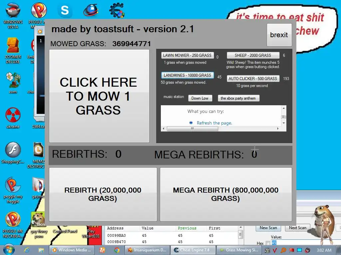
Task: Click the round speaker tray icon
Action: (308, 250)
